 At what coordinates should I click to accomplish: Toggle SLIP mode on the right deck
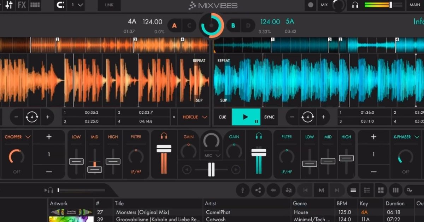(223, 100)
